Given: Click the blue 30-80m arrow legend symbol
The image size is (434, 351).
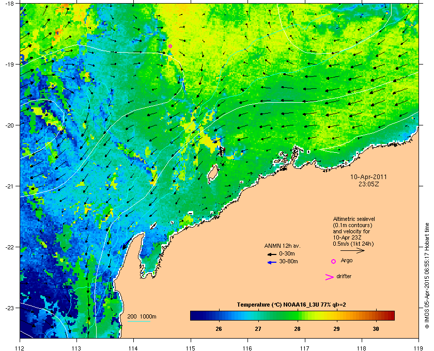Looking at the screenshot, I should (272, 262).
